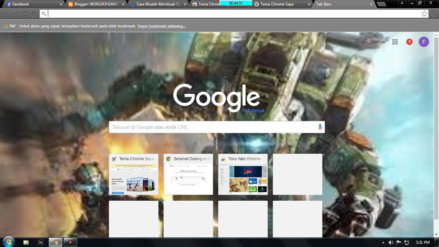Click the address bar field

[234, 14]
